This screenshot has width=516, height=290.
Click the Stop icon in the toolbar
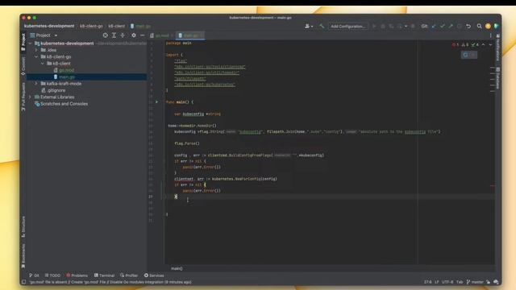click(413, 26)
